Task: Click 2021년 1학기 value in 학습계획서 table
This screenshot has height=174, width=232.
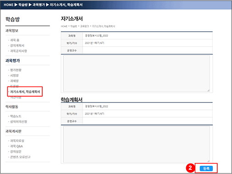Action: pos(94,114)
